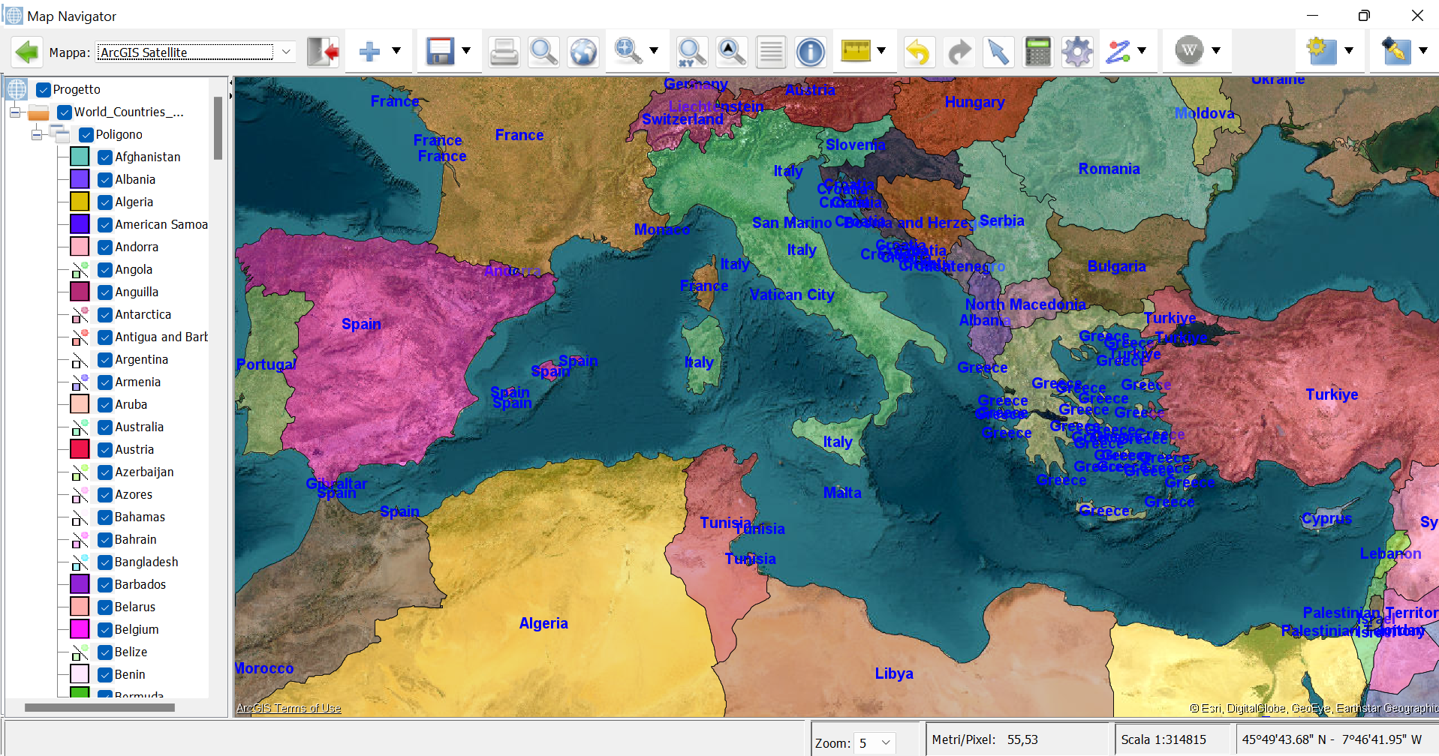Open ArcGIS Terms of Use link

click(x=288, y=708)
